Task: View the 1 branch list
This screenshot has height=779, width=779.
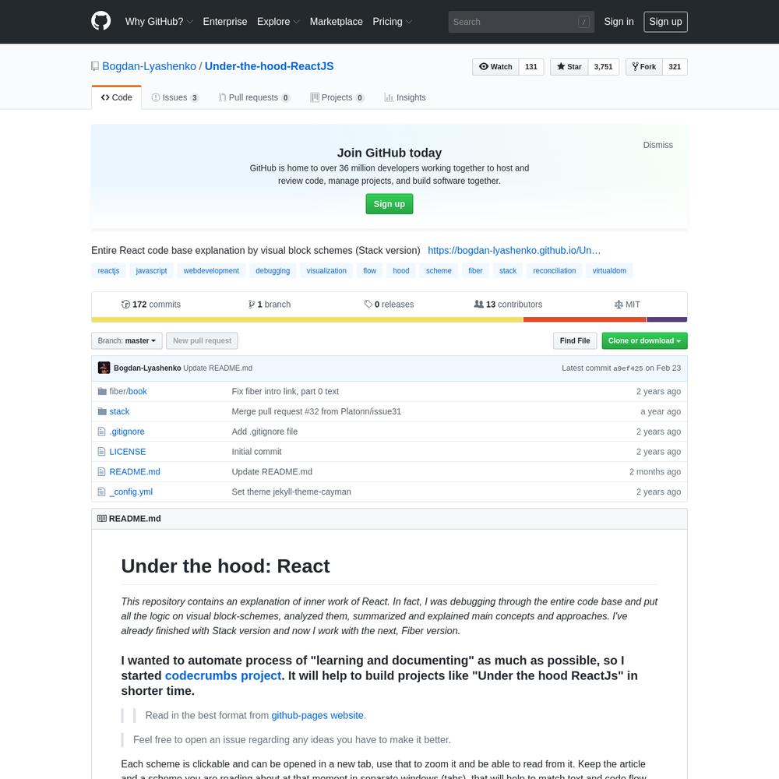Action: click(270, 304)
